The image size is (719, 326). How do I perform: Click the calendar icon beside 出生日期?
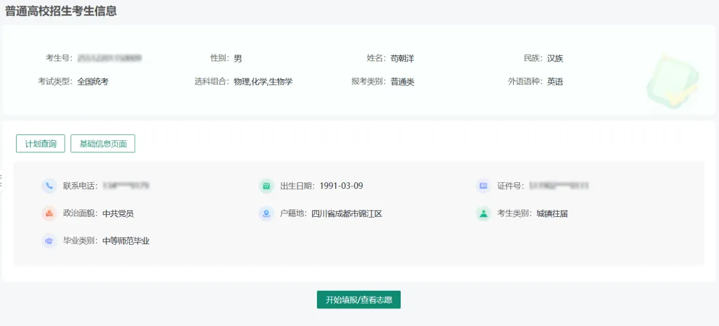click(266, 186)
